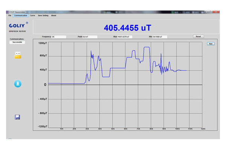Open the About menu
The height and width of the screenshot is (150, 226).
53,15
